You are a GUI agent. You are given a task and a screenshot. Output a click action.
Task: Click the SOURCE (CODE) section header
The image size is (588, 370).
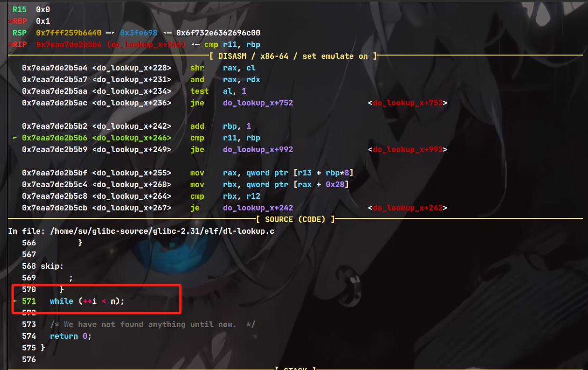295,219
